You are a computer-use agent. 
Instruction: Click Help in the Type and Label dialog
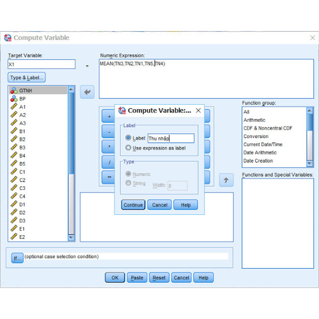[x=186, y=205]
